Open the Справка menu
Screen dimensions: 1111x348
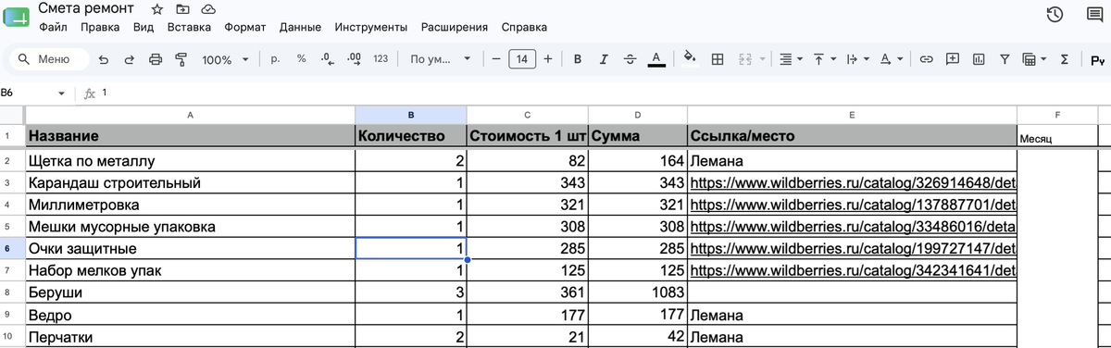click(x=523, y=28)
